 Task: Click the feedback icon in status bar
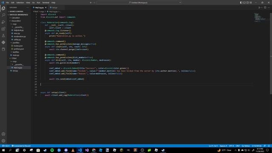click(265, 146)
